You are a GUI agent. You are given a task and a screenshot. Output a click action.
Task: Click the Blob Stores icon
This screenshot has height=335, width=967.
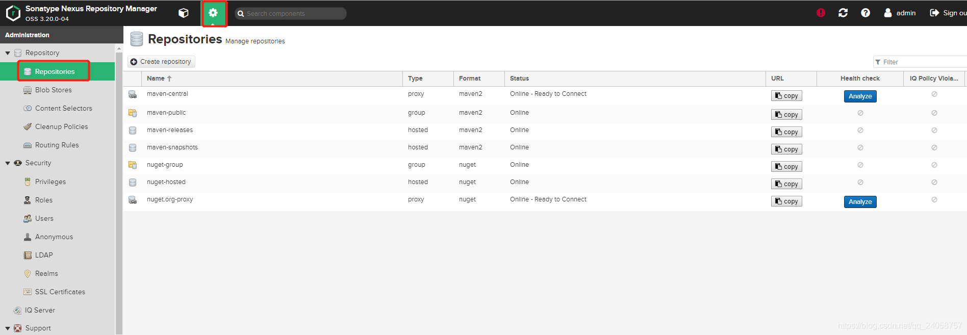tap(28, 90)
